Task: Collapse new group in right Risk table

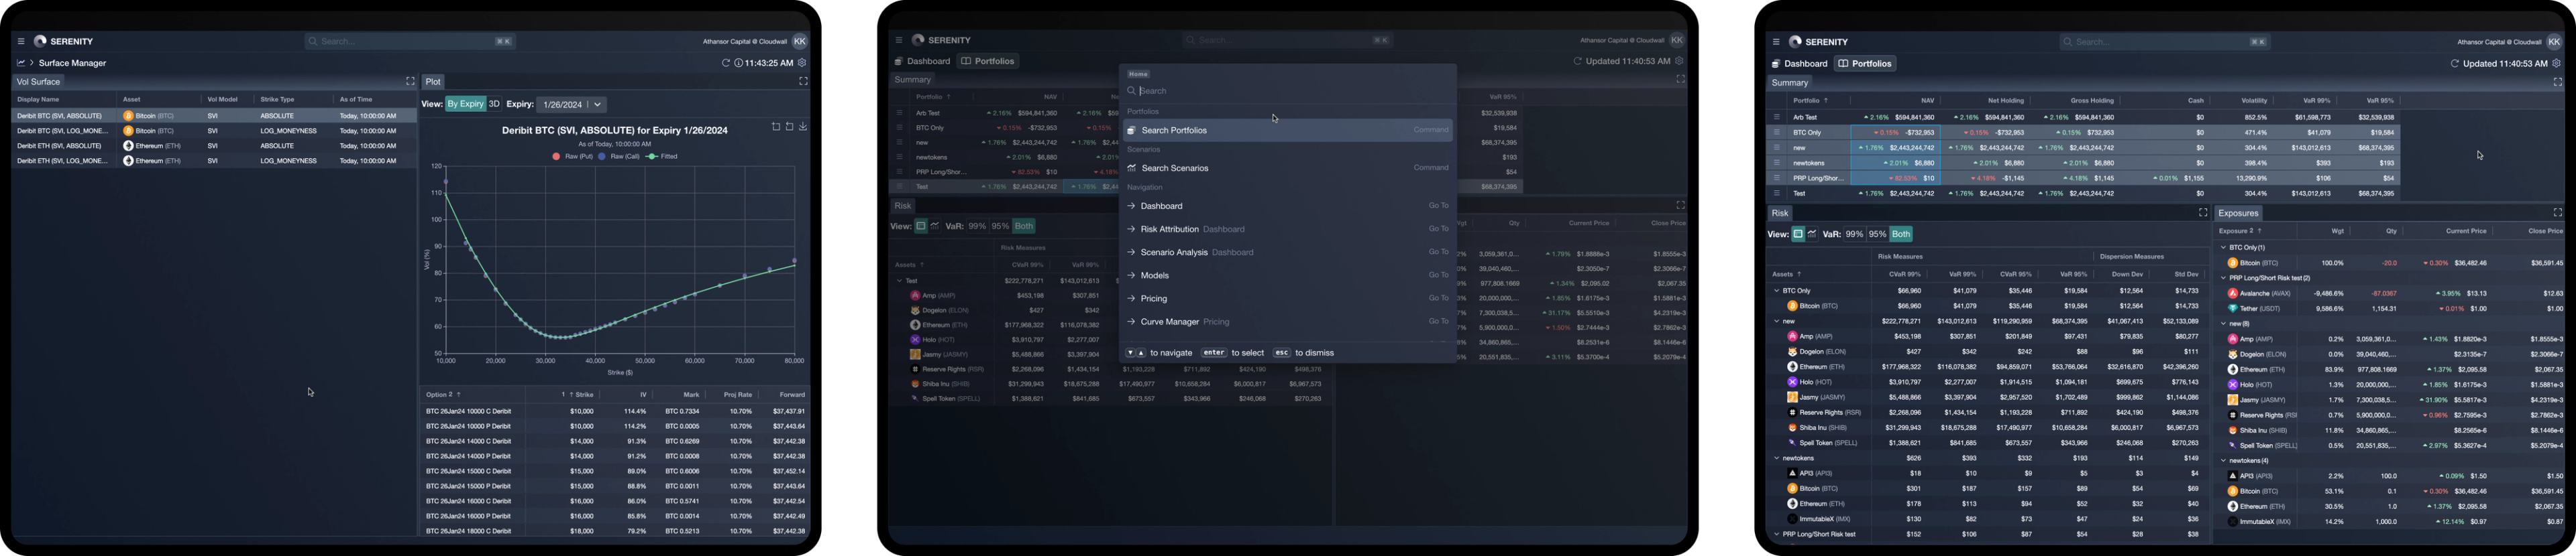Action: coord(1777,322)
